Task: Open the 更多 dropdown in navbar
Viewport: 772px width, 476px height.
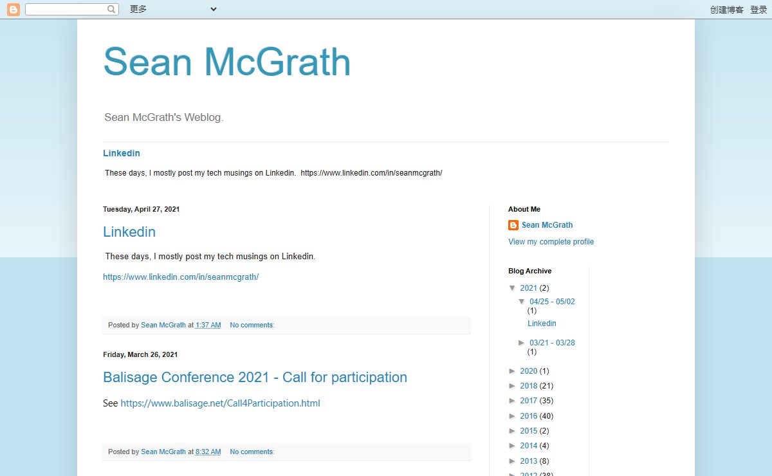Action: (x=173, y=9)
